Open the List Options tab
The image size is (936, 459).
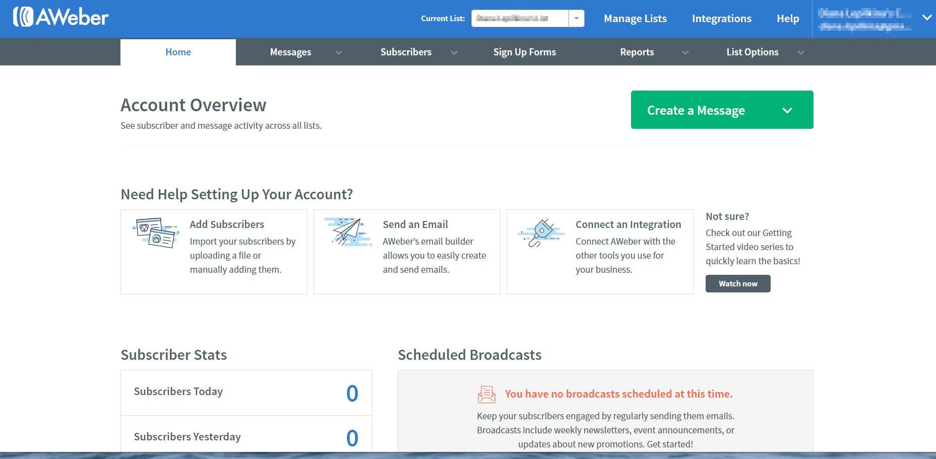point(752,52)
